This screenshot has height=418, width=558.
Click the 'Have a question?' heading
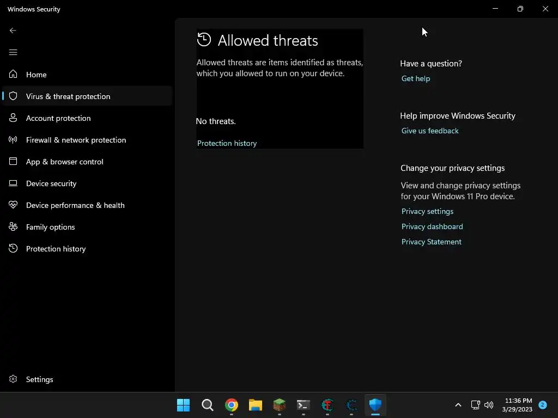tap(431, 64)
